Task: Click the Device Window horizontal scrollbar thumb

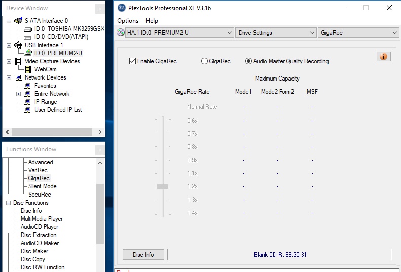Action: (52, 132)
